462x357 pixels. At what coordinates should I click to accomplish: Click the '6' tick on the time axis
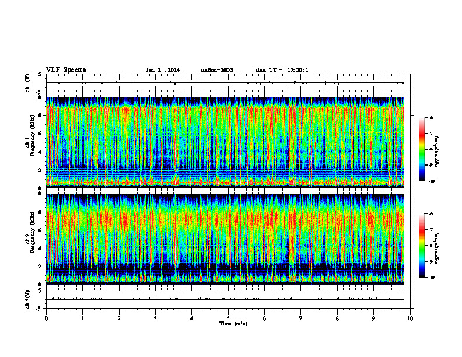coord(265,318)
